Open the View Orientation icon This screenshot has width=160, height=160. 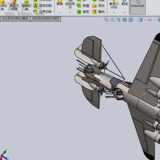[x=130, y=20]
